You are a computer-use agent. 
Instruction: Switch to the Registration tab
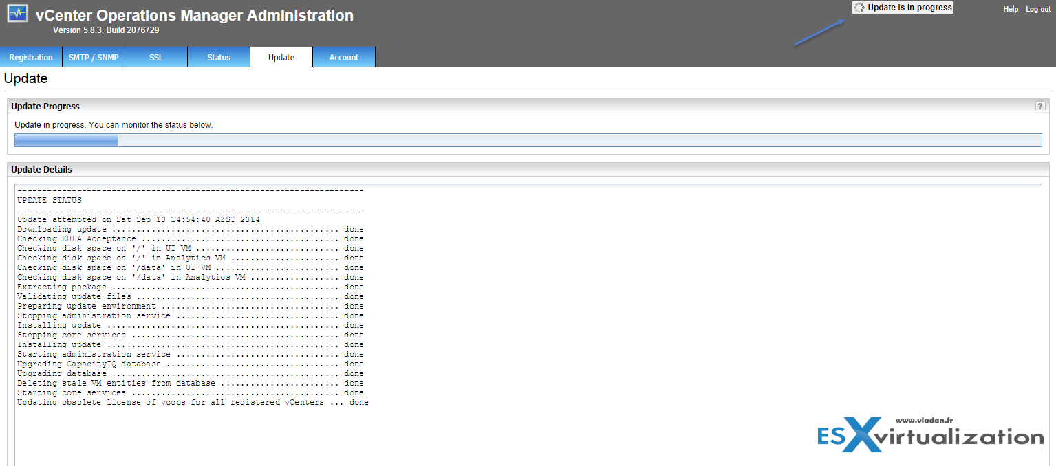(x=31, y=57)
